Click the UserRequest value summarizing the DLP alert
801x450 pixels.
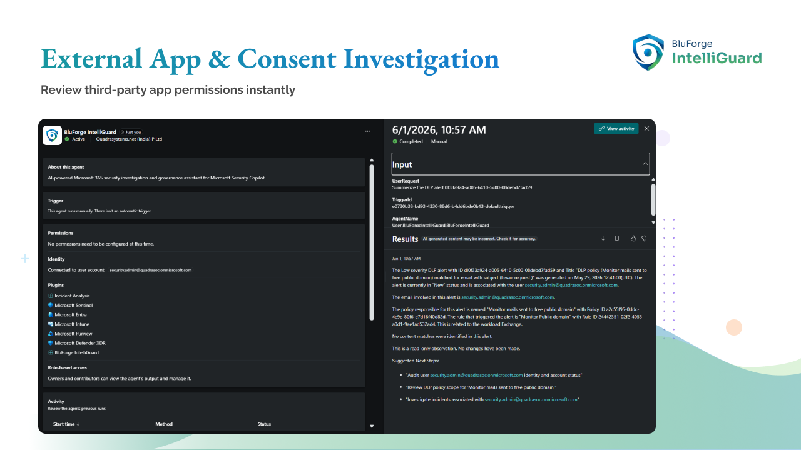(462, 187)
